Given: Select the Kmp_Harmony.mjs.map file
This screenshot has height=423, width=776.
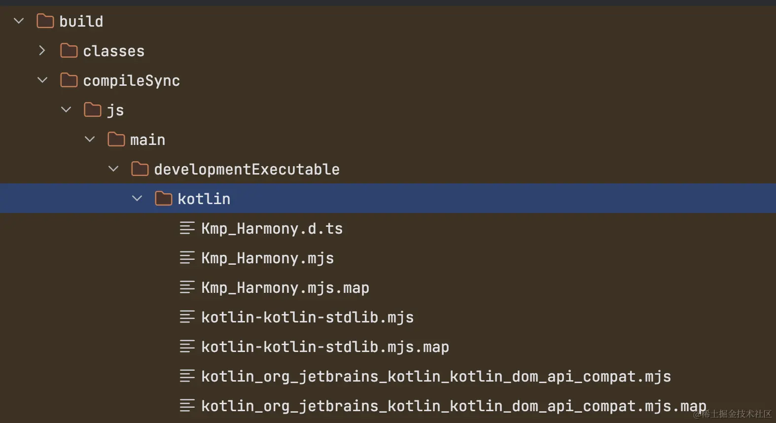Looking at the screenshot, I should click(285, 288).
